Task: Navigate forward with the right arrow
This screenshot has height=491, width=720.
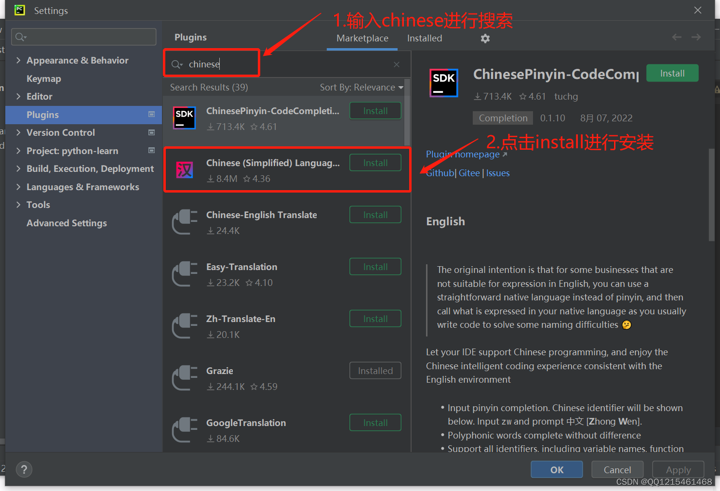Action: pyautogui.click(x=696, y=37)
